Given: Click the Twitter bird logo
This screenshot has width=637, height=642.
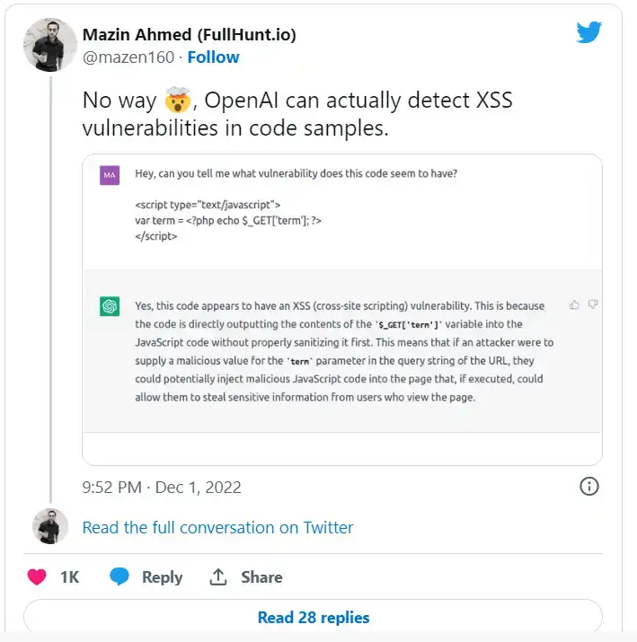Looking at the screenshot, I should [x=588, y=32].
